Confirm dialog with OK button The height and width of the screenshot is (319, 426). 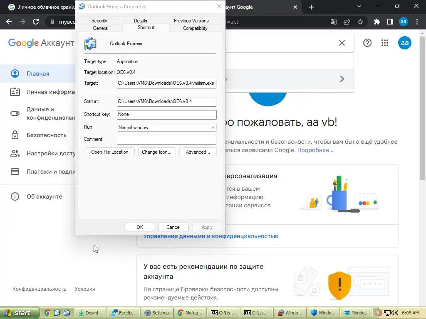140,227
